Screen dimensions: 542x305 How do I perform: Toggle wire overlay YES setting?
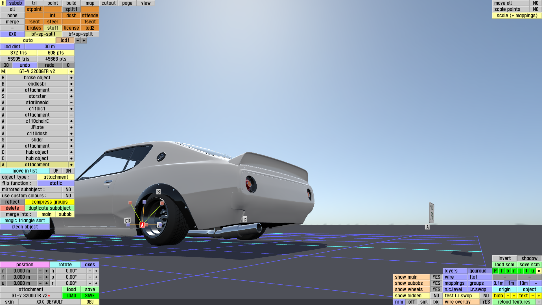click(x=486, y=302)
